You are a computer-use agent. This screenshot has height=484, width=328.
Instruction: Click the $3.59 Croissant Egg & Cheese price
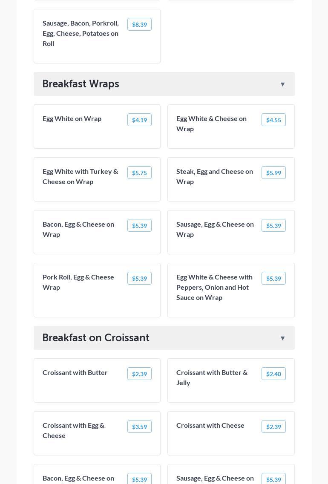(x=139, y=427)
